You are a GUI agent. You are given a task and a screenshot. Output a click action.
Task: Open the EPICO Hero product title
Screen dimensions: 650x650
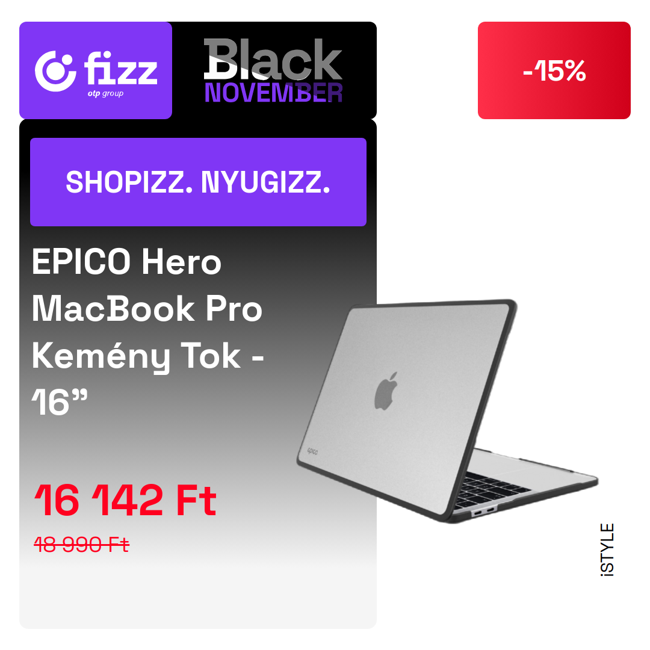tap(127, 262)
